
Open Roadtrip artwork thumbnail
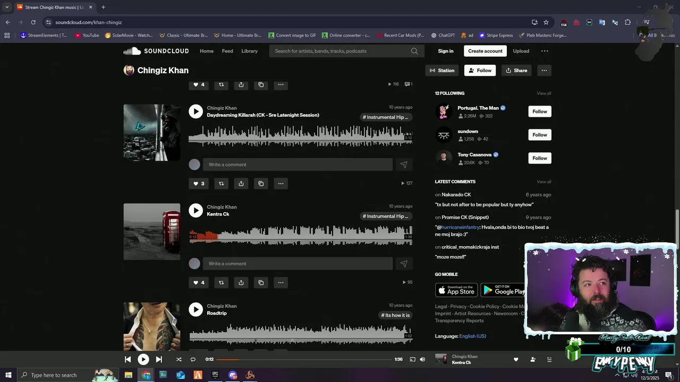click(x=152, y=326)
